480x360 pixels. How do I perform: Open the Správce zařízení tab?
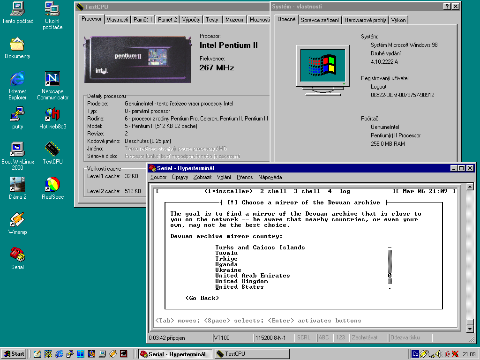click(320, 20)
